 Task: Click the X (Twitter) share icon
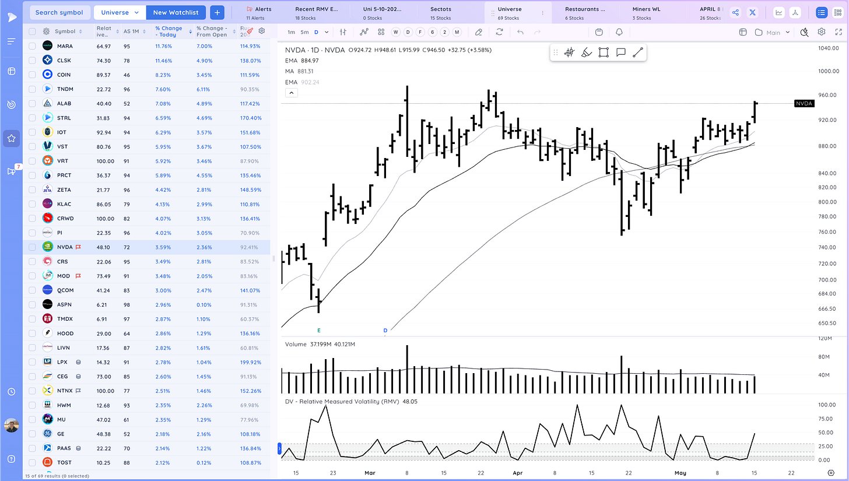tap(753, 12)
